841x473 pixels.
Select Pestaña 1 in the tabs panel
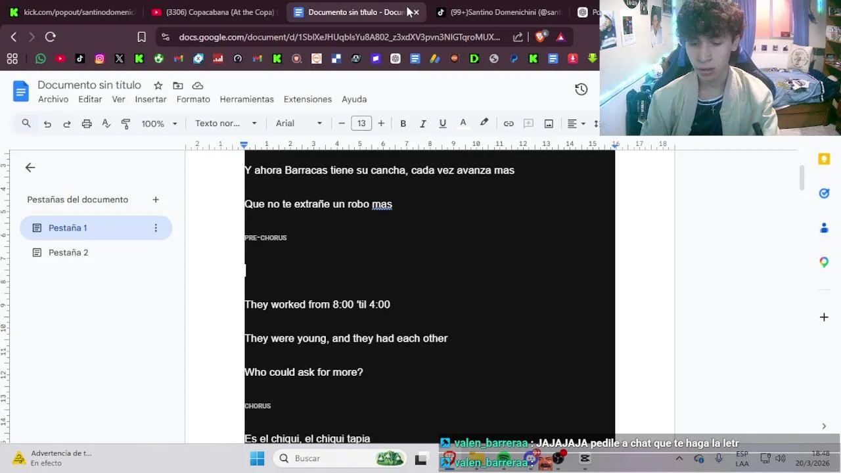coord(96,228)
